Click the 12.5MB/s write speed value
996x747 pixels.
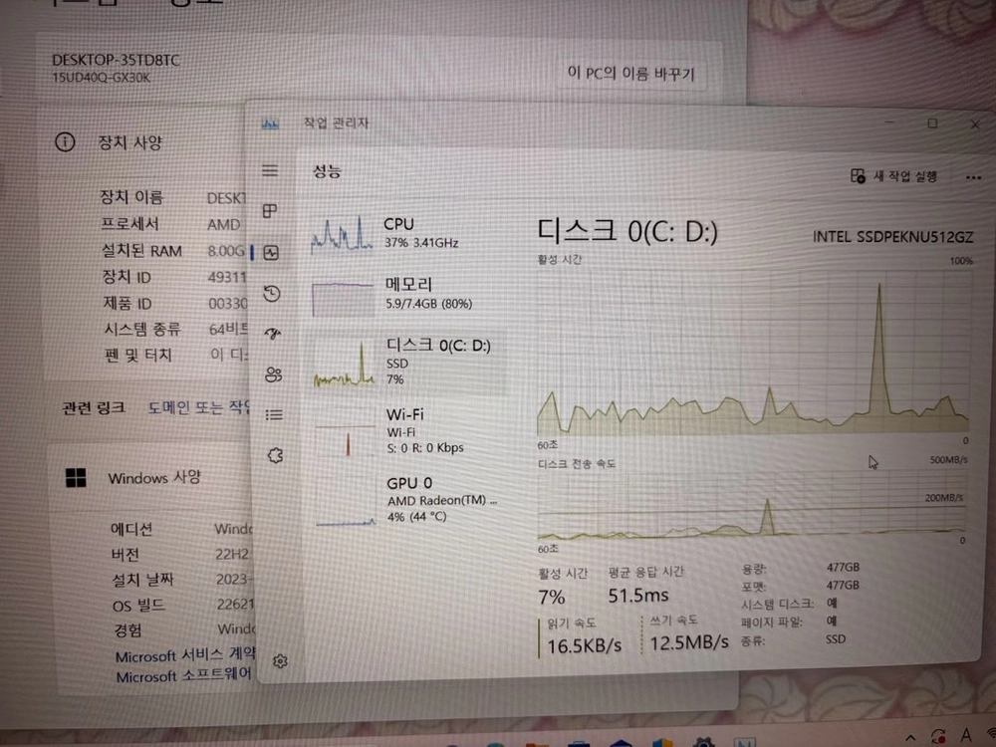[689, 642]
